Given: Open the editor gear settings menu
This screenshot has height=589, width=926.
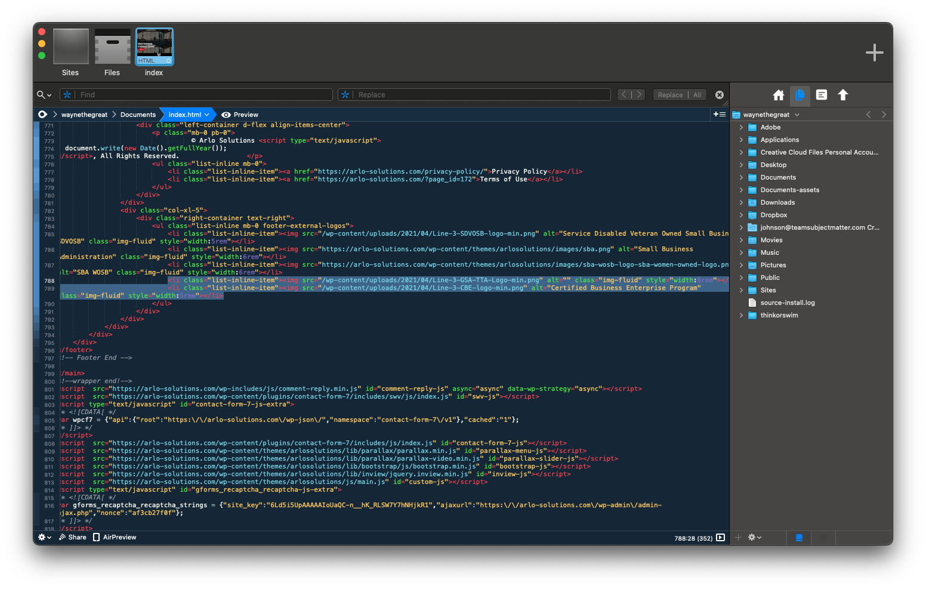Looking at the screenshot, I should tap(45, 537).
